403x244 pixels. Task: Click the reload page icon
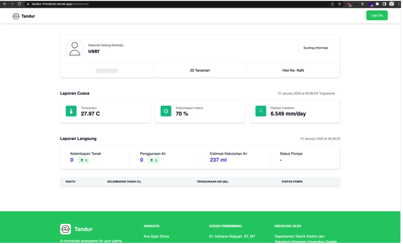coord(19,4)
